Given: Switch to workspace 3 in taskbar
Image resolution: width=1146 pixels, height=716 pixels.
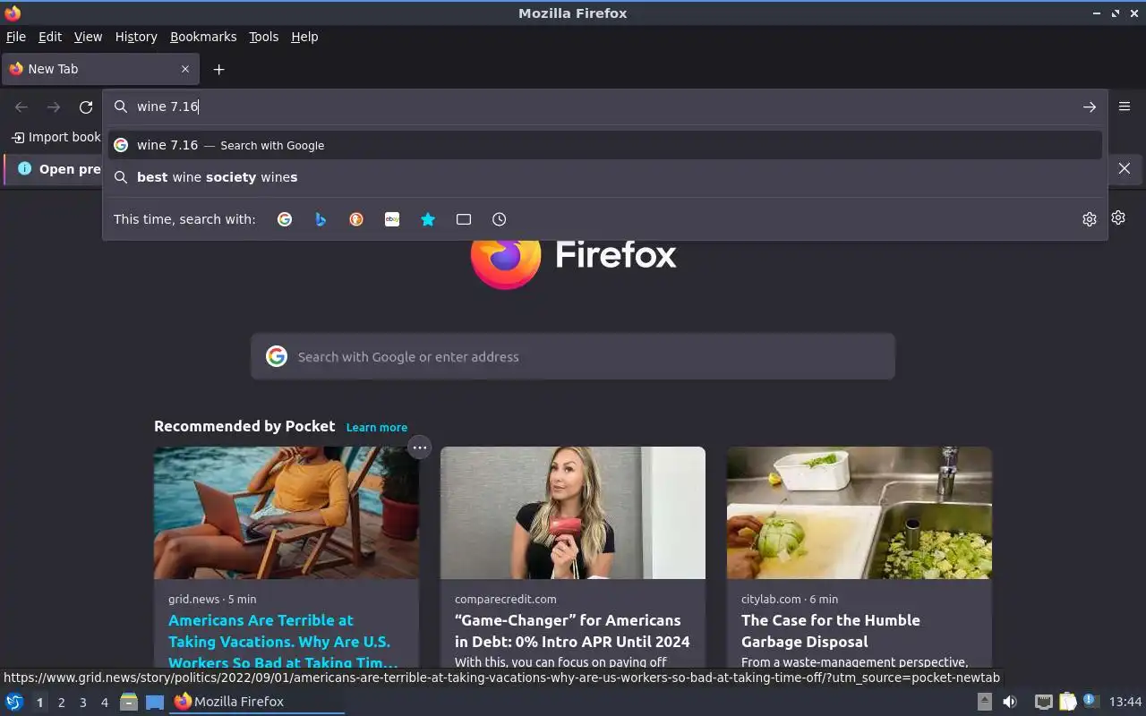Looking at the screenshot, I should (x=82, y=703).
